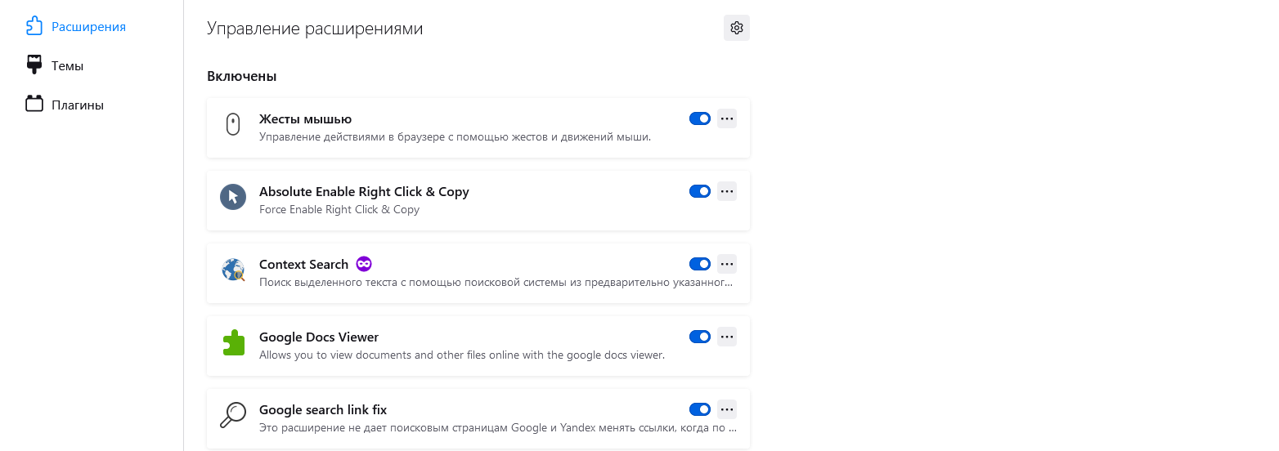Open Absolute Enable Right Click & Copy details
Image resolution: width=1279 pixels, height=451 pixels.
click(478, 200)
